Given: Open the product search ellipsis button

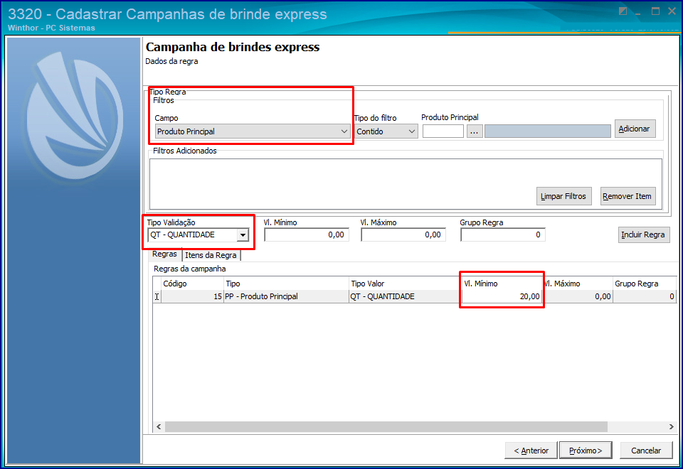Looking at the screenshot, I should (x=475, y=131).
